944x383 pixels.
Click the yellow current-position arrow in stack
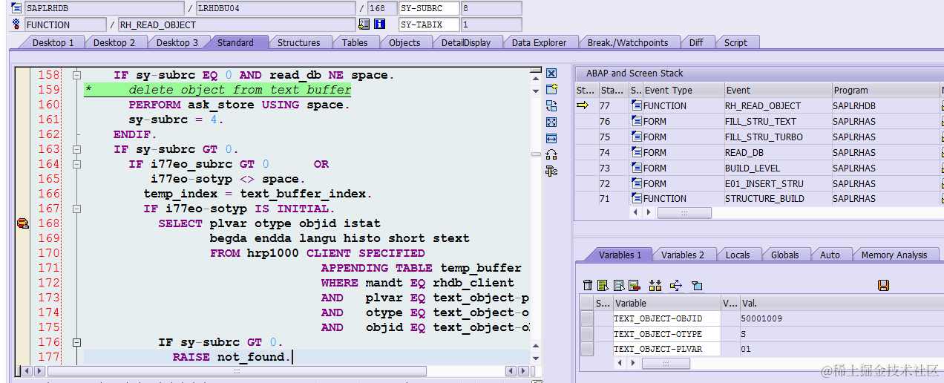(583, 105)
